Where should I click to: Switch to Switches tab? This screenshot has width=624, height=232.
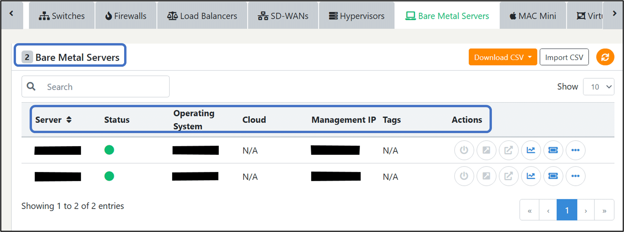(62, 16)
